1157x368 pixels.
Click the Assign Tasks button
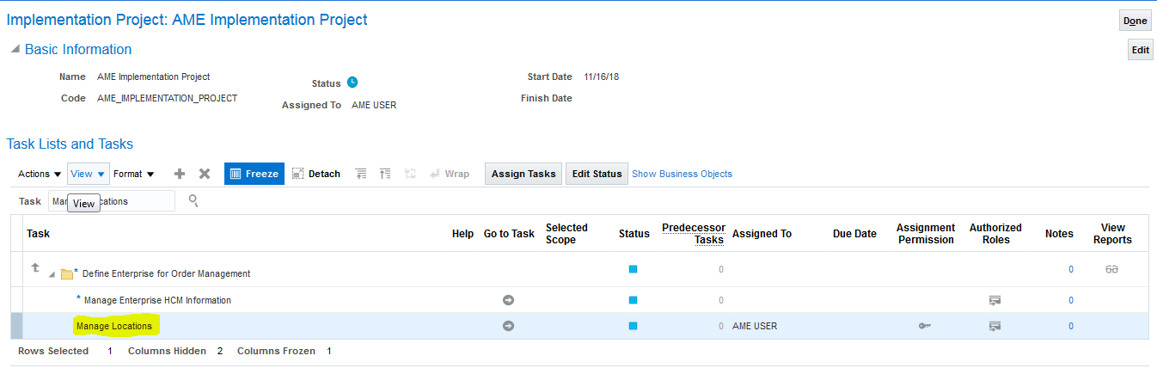click(523, 174)
